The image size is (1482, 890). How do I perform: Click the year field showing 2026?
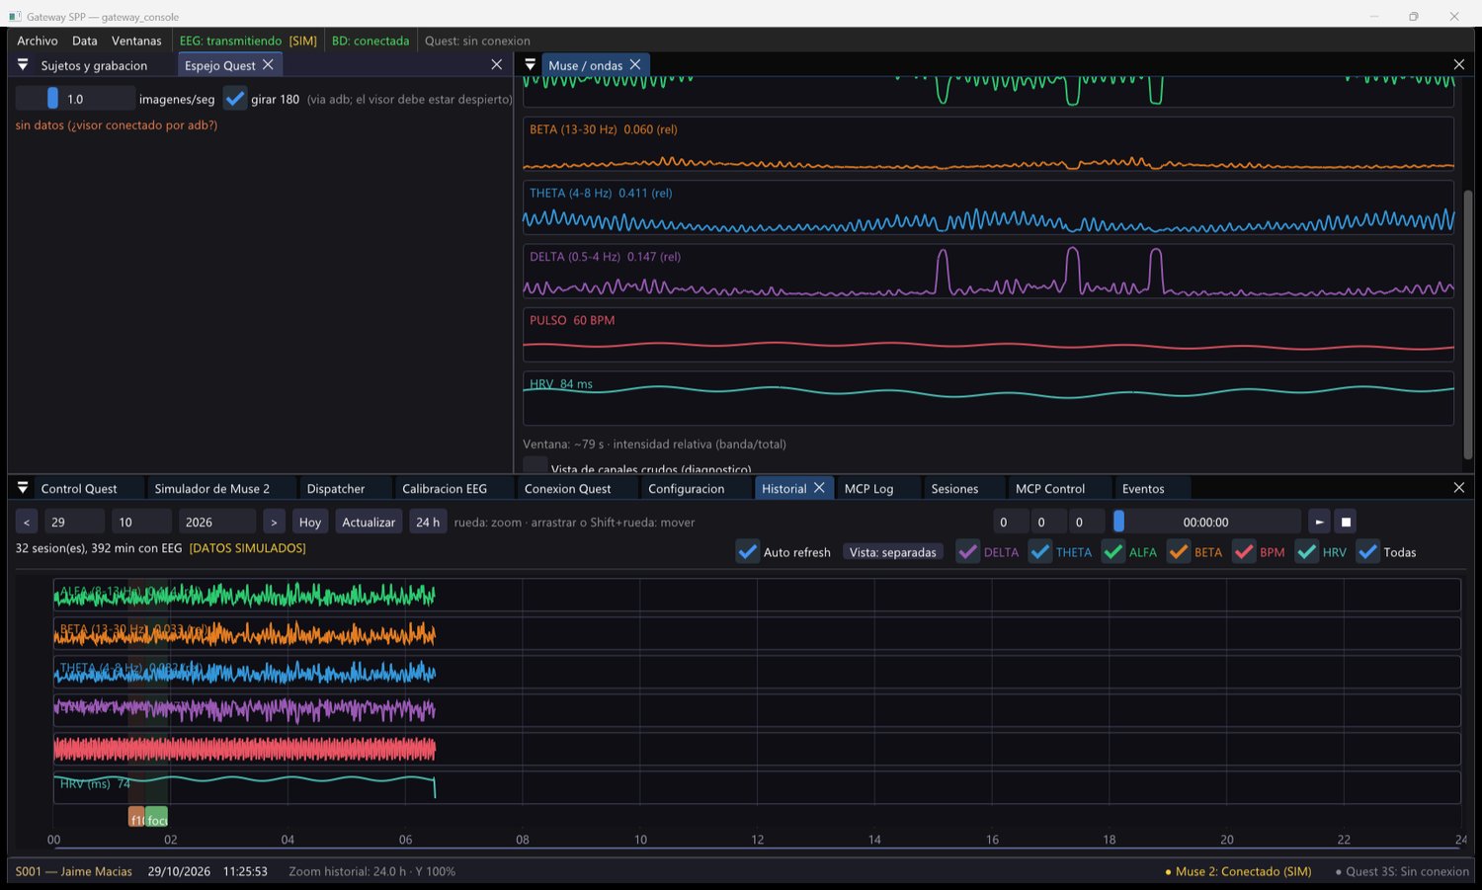tap(217, 522)
